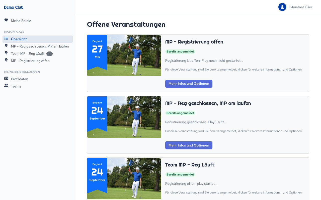Screen dimensions: 321x200
Task: Click the Demo Club logo link
Action: pos(14,7)
